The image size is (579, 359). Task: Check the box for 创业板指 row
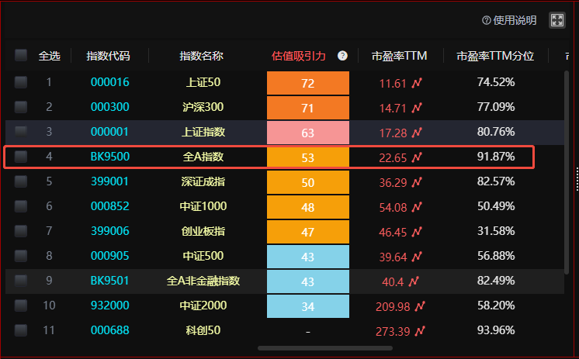point(21,231)
